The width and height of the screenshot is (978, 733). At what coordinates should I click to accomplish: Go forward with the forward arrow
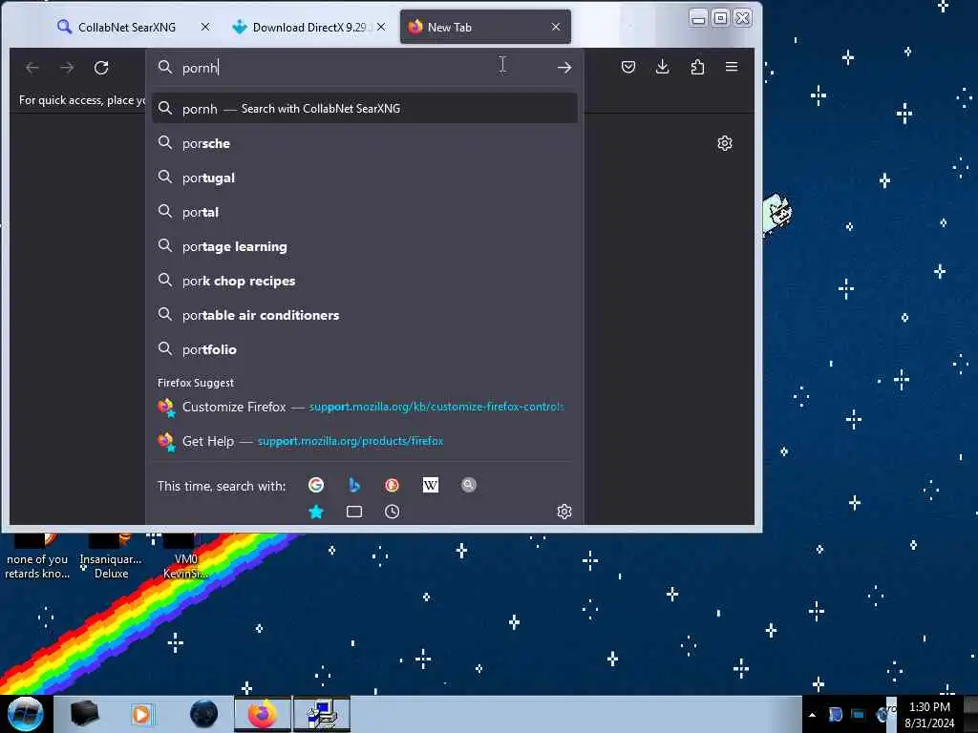click(67, 68)
